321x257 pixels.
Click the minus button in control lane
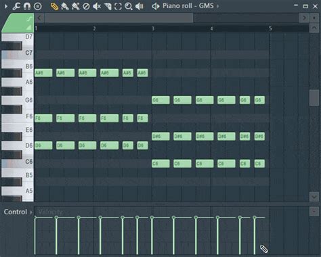pos(314,212)
